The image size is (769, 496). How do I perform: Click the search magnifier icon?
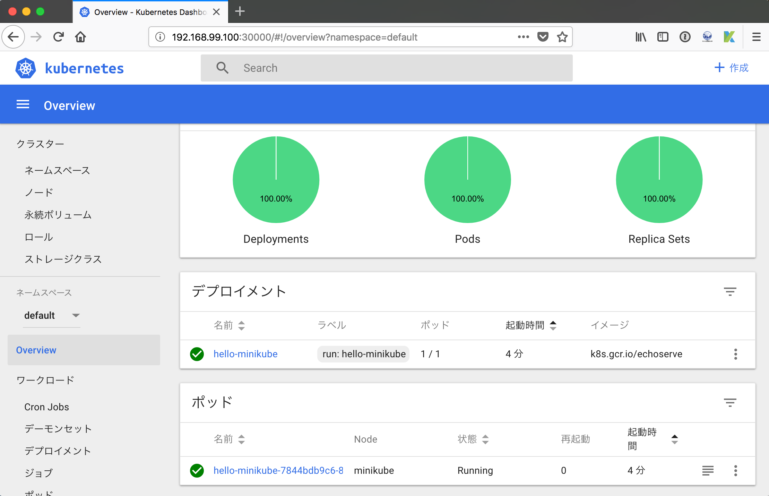(222, 68)
